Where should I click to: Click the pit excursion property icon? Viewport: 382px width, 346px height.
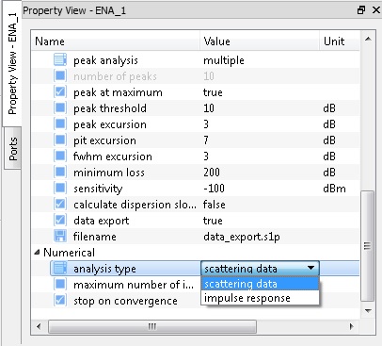pos(60,140)
